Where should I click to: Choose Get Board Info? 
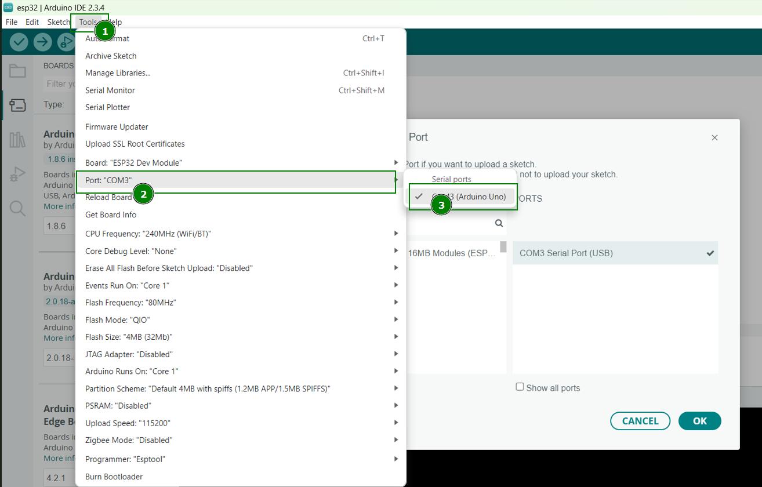click(241, 215)
